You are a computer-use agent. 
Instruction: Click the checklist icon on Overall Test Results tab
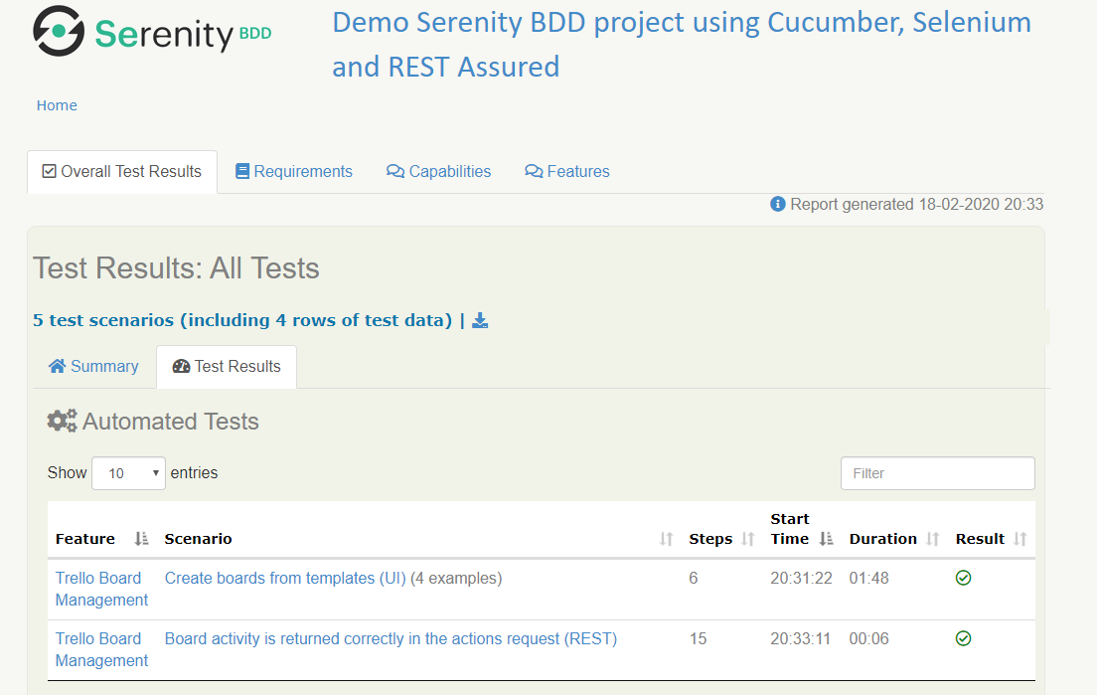point(47,171)
